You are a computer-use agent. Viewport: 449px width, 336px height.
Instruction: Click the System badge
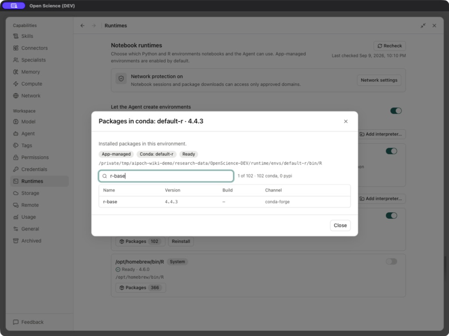[177, 262]
